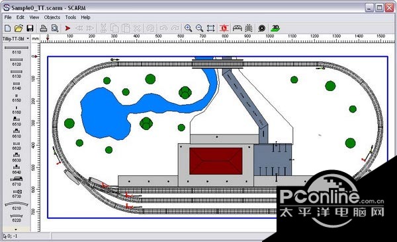Open the Objects menu

(52, 17)
